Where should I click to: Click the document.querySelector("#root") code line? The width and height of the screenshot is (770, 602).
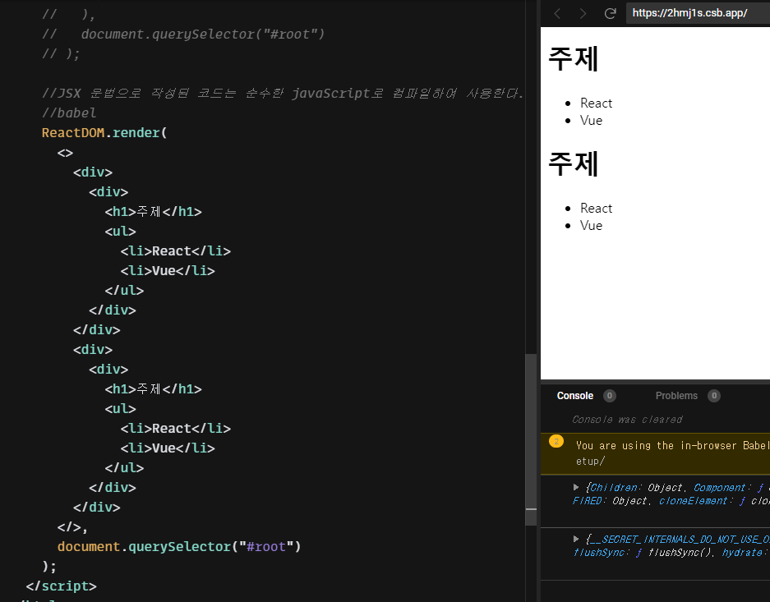[x=179, y=546]
